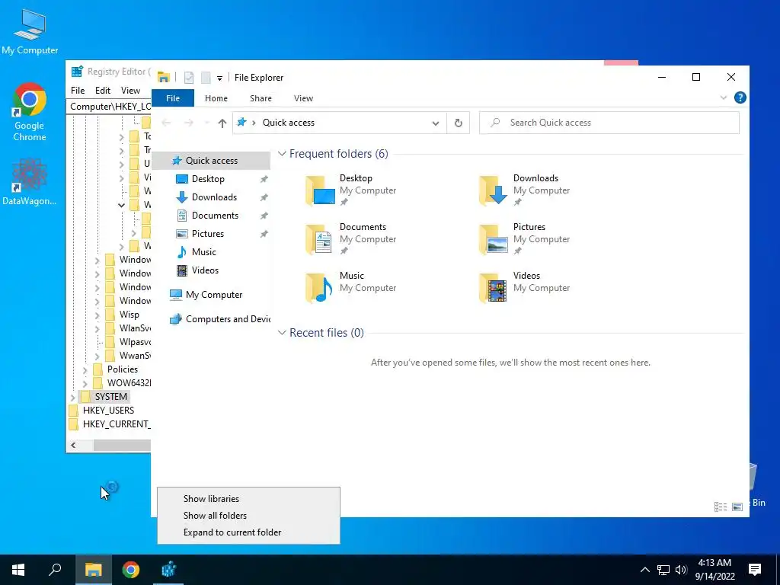The height and width of the screenshot is (585, 780).
Task: Expand the SYSTEM key in Registry Editor
Action: click(x=73, y=397)
